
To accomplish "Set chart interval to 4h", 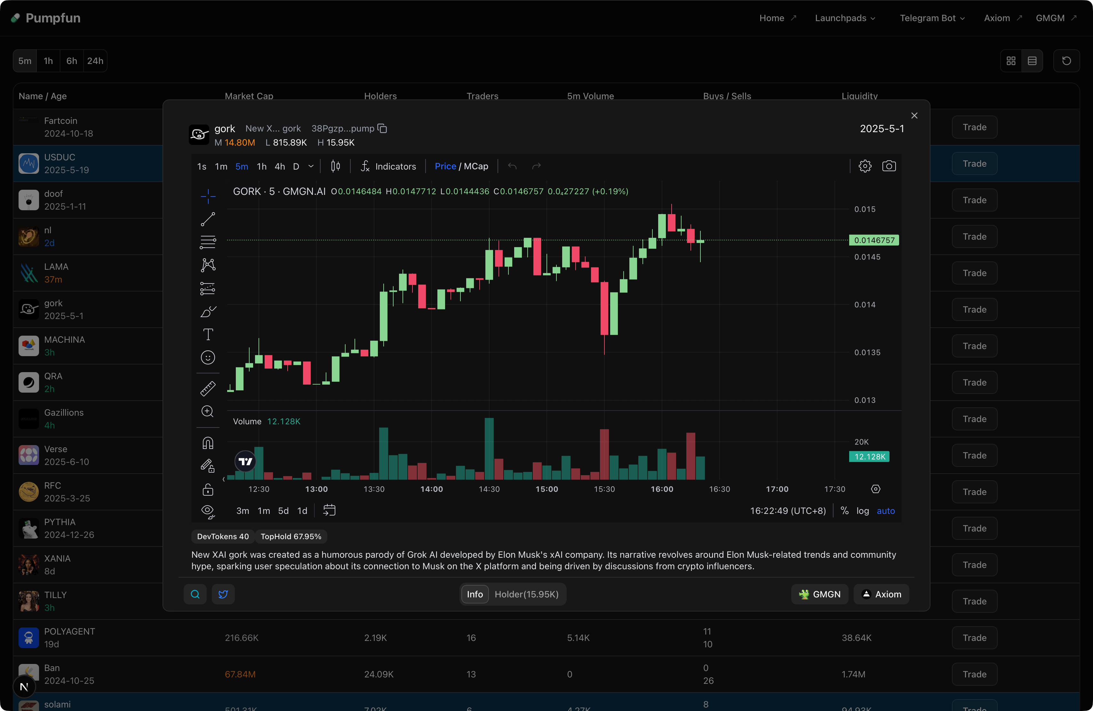I will (280, 166).
